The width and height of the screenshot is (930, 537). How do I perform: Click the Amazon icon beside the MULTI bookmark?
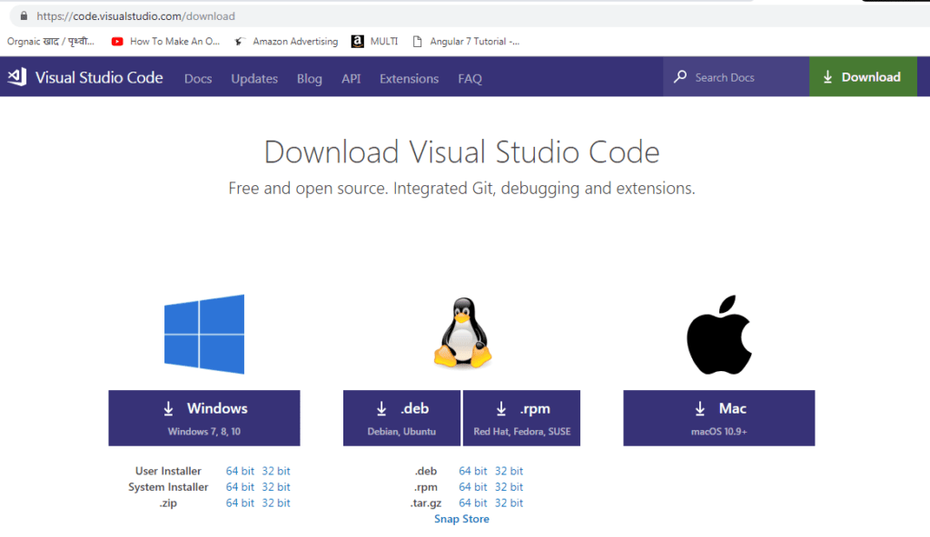358,41
